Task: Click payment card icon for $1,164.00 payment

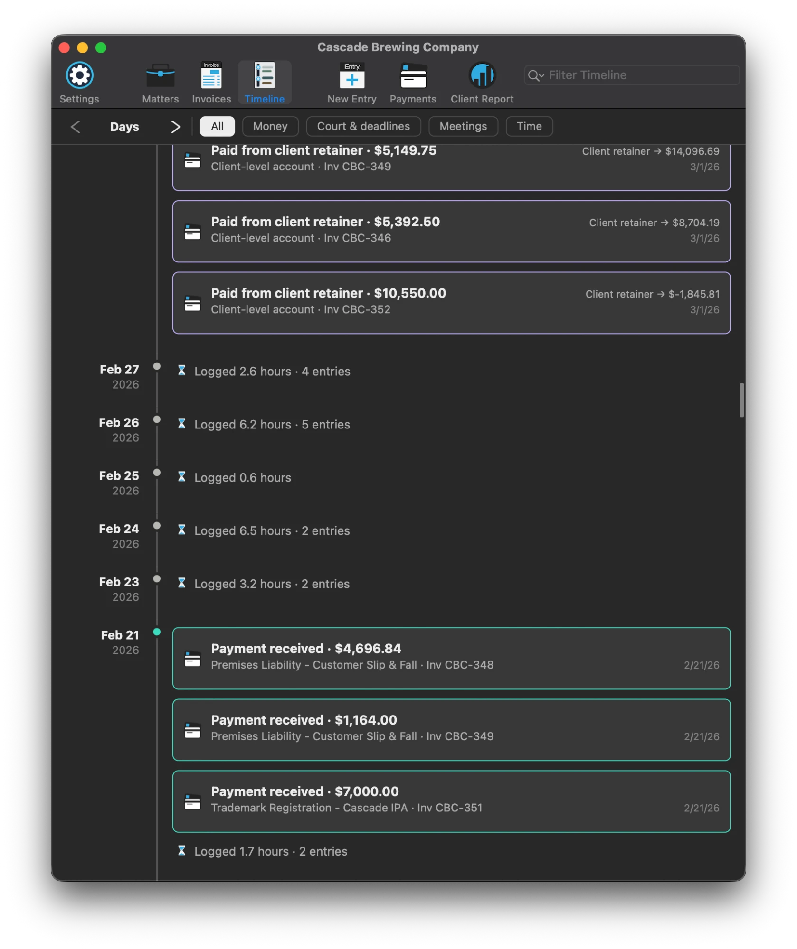Action: [x=192, y=731]
